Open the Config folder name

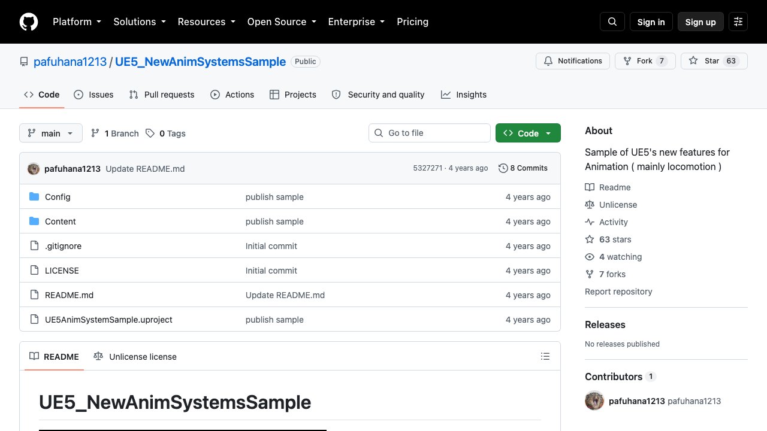coord(58,197)
